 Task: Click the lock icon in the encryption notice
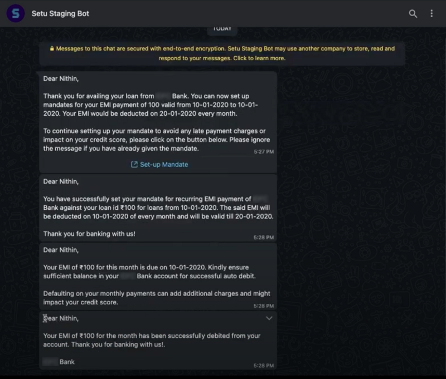click(x=52, y=49)
